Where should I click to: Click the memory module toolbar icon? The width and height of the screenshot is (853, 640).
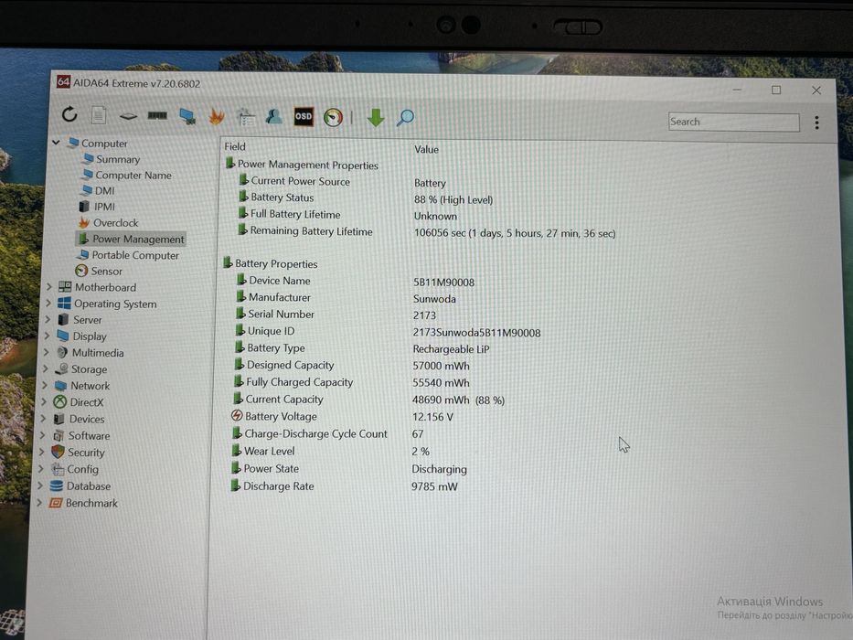(157, 115)
